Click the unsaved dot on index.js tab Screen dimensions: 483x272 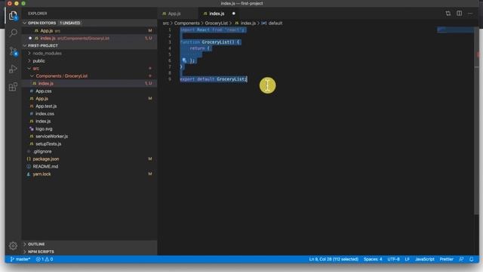coord(233,14)
